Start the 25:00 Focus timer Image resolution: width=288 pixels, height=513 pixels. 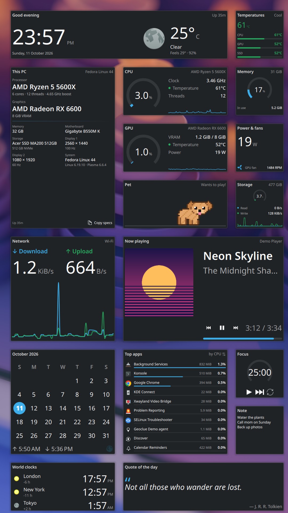pos(249,392)
